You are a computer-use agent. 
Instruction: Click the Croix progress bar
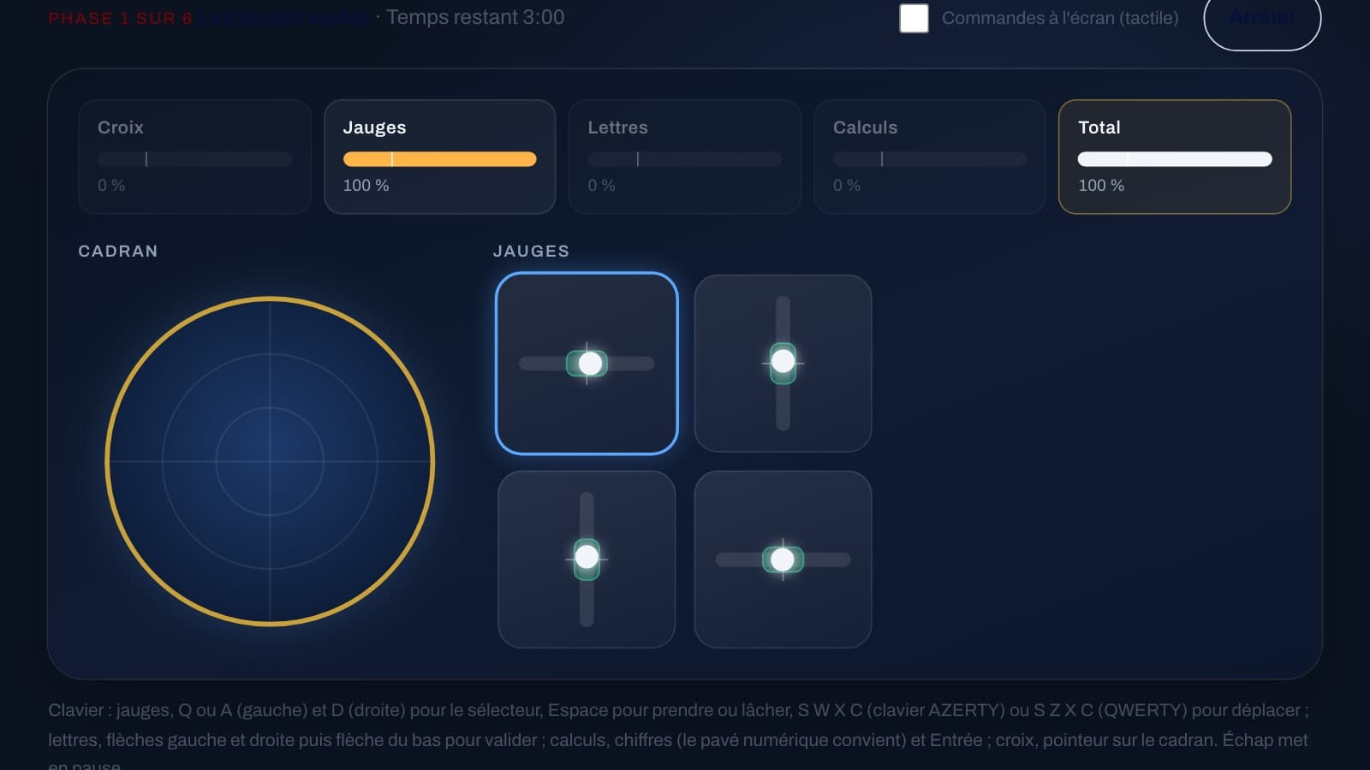(x=194, y=159)
